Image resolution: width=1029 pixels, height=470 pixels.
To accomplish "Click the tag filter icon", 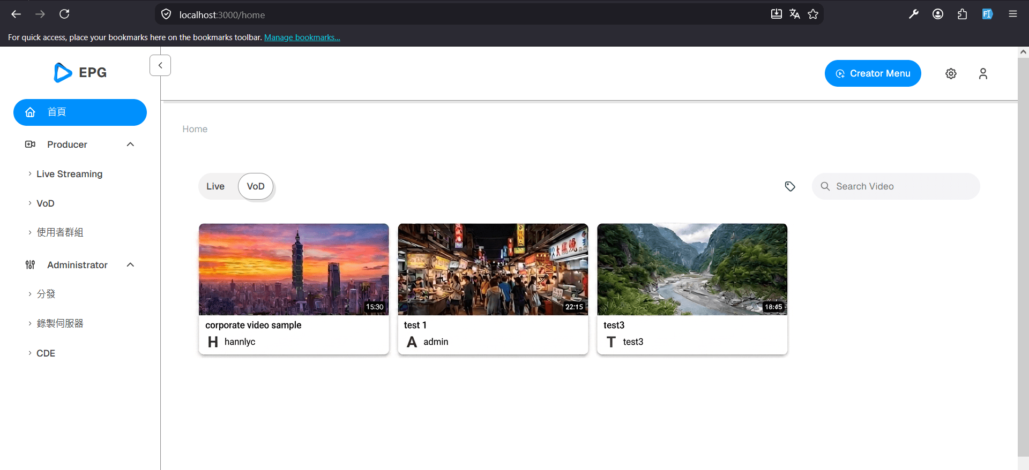I will (790, 186).
